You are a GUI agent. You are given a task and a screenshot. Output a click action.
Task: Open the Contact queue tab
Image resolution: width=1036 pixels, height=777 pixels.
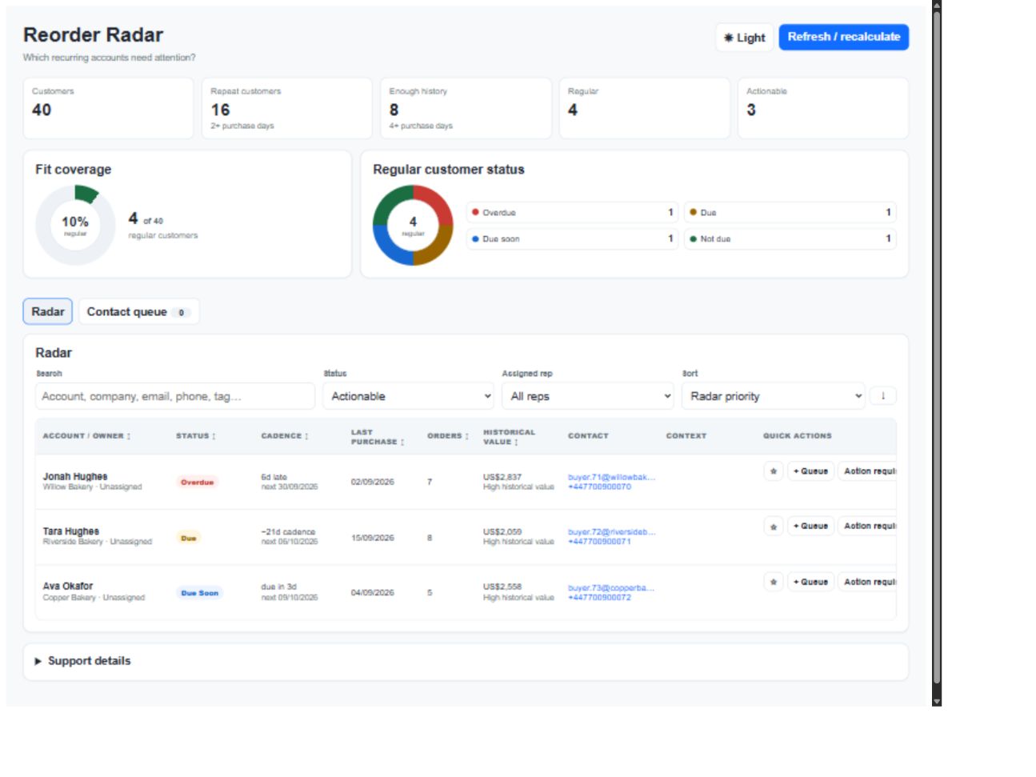[138, 312]
